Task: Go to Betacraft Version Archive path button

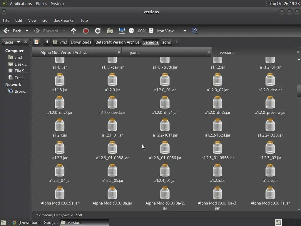Action: click(117, 42)
